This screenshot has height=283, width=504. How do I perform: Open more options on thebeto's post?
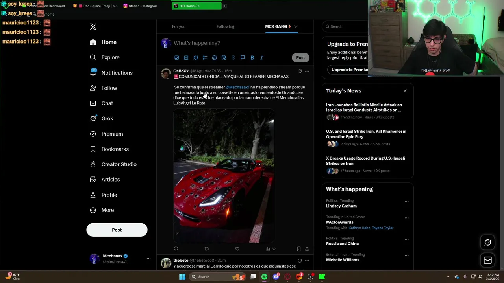pyautogui.click(x=307, y=261)
